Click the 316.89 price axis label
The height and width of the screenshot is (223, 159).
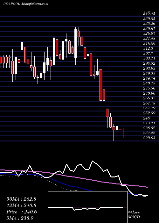[x=149, y=44]
